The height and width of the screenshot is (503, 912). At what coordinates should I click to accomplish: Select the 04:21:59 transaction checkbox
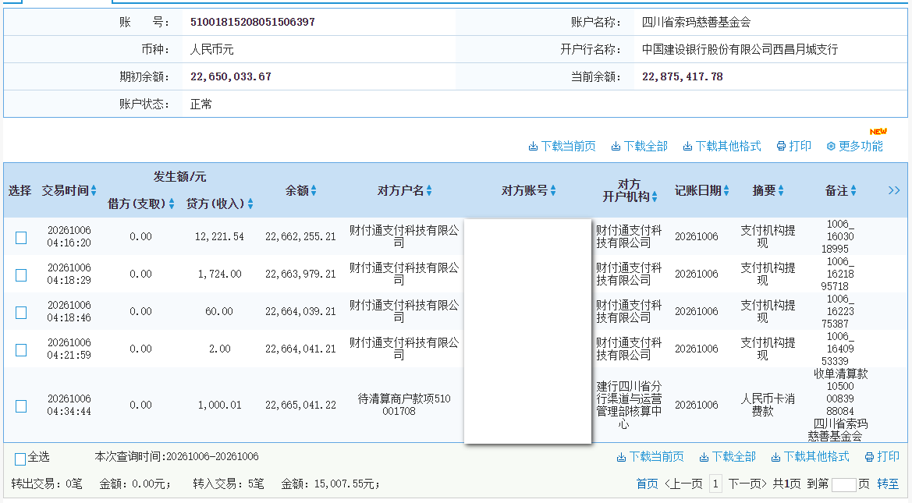point(21,349)
